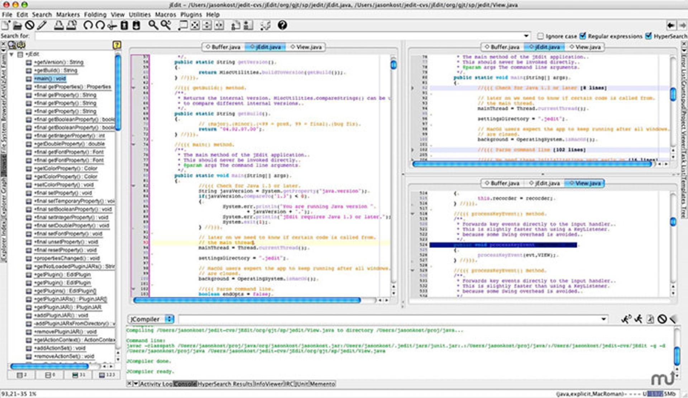688x398 pixels.
Task: Click the New View window icon
Action: [x=183, y=25]
